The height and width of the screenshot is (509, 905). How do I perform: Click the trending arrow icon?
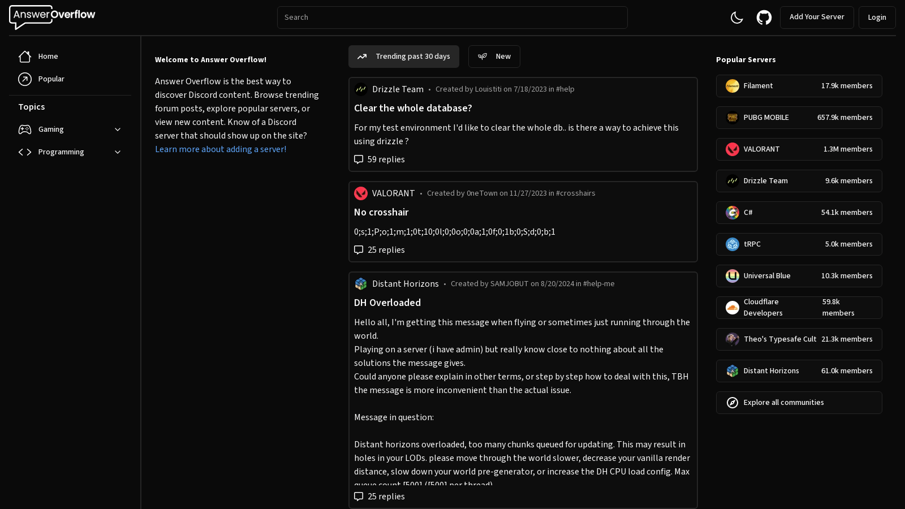tap(362, 57)
